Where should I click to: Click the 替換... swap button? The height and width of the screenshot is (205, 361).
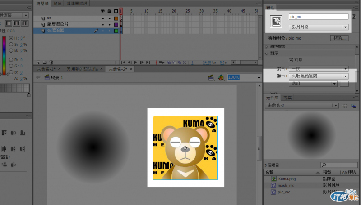pos(339,38)
